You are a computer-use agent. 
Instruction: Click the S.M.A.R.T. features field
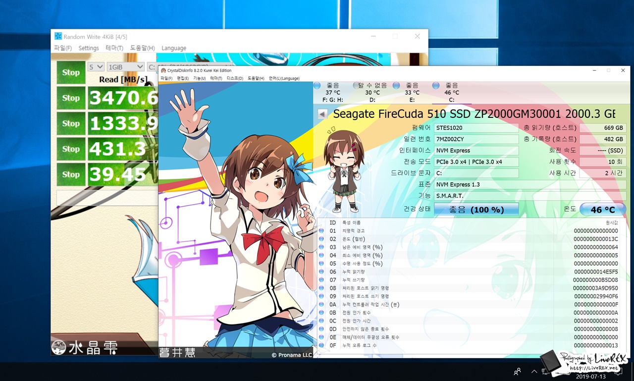(530, 196)
